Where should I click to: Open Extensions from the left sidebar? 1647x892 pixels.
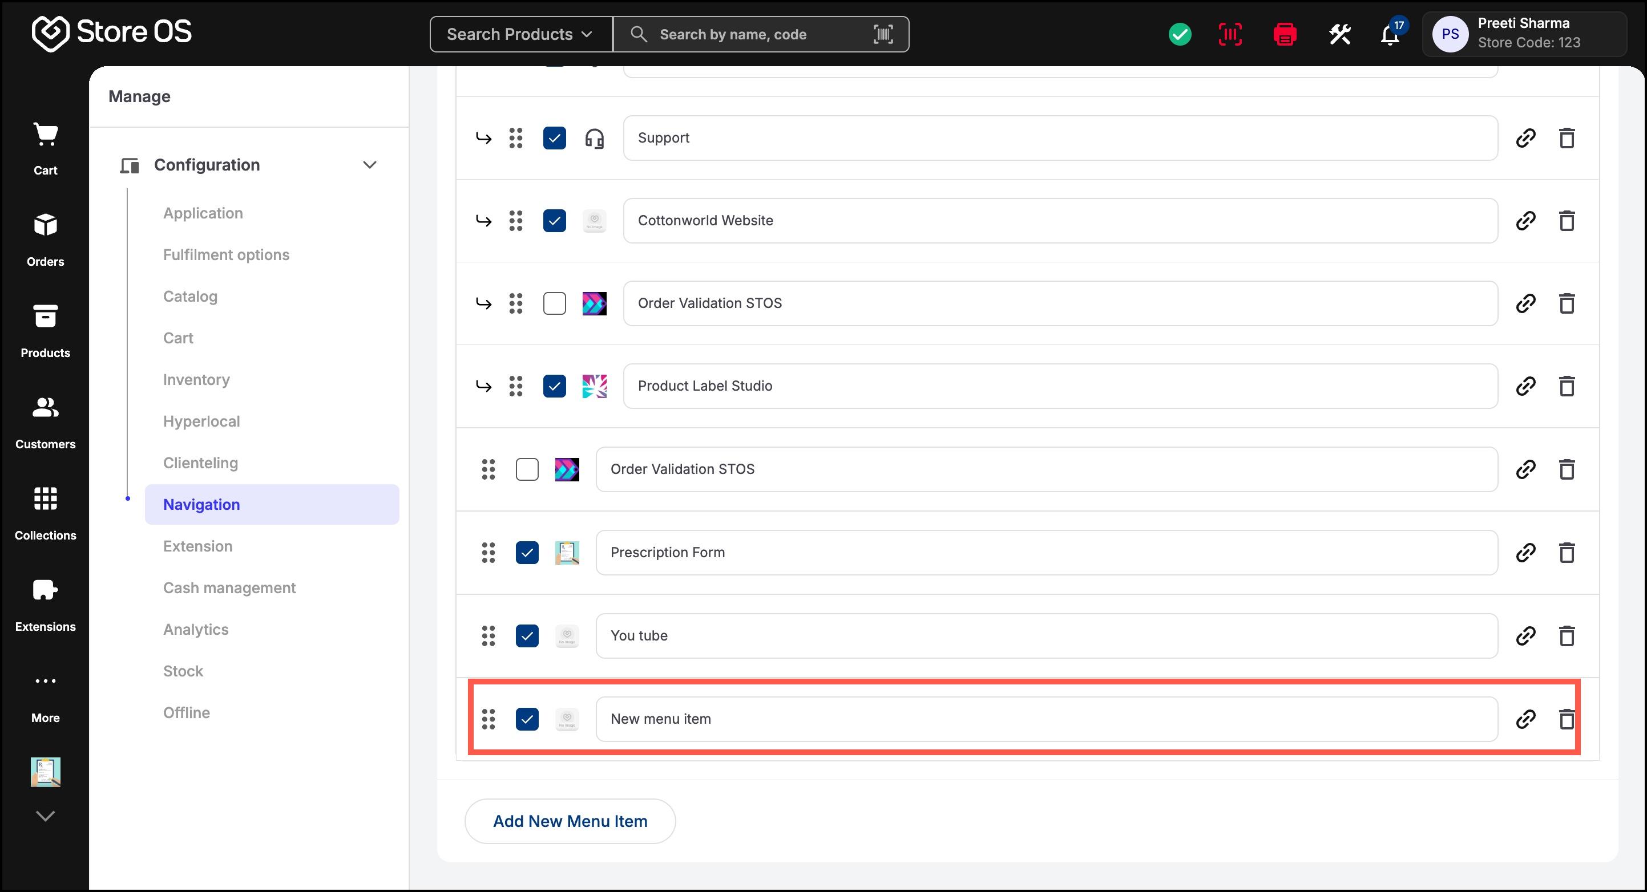click(46, 605)
